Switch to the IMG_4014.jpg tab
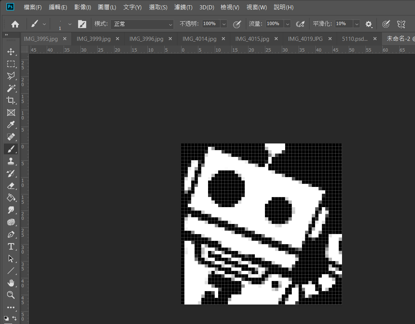Image resolution: width=415 pixels, height=324 pixels. [x=199, y=39]
